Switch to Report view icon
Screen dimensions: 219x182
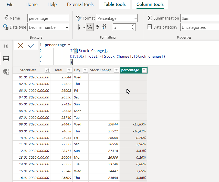coord(6,46)
